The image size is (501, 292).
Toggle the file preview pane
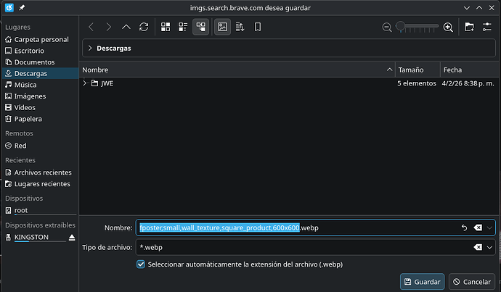pos(222,27)
